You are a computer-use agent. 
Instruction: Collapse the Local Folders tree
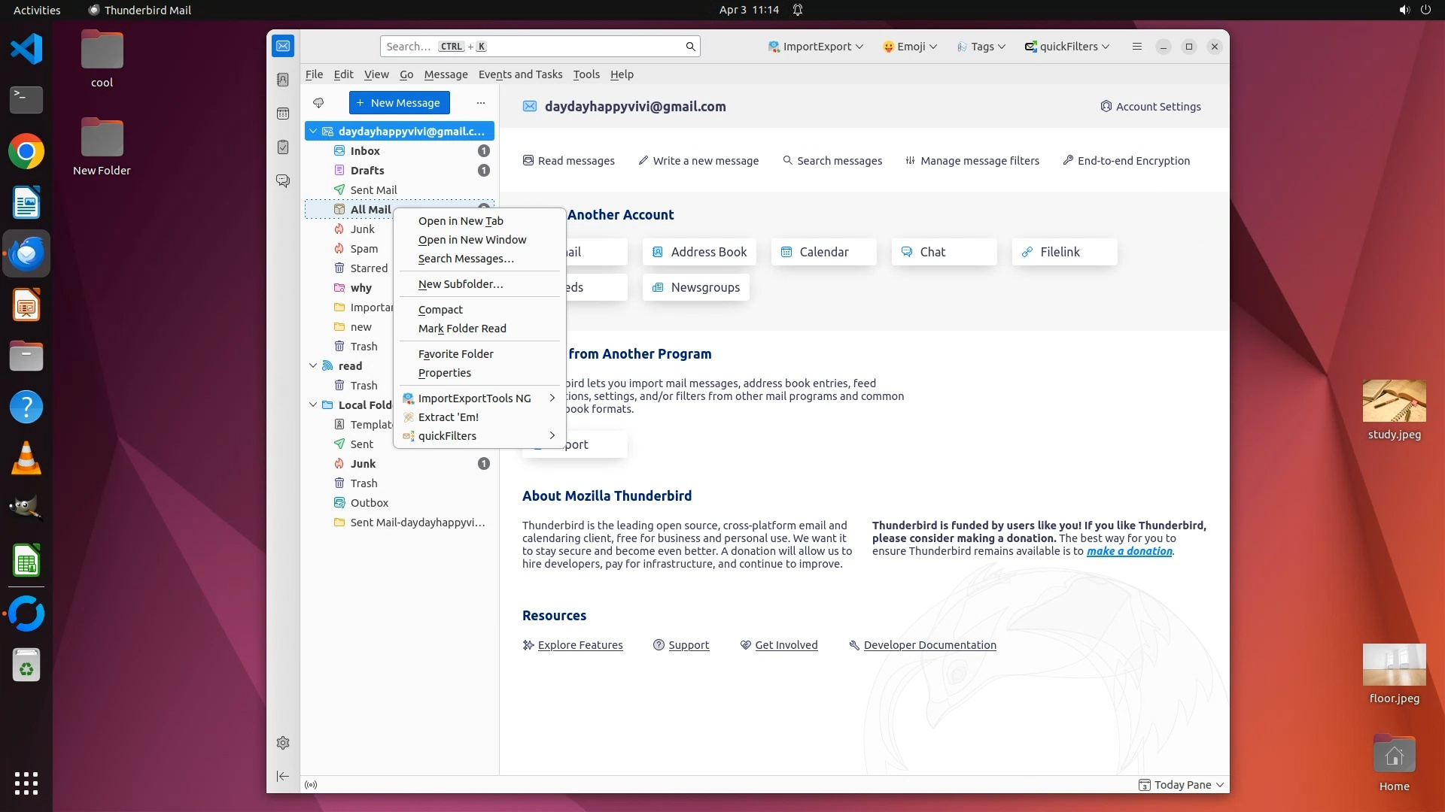(x=313, y=404)
